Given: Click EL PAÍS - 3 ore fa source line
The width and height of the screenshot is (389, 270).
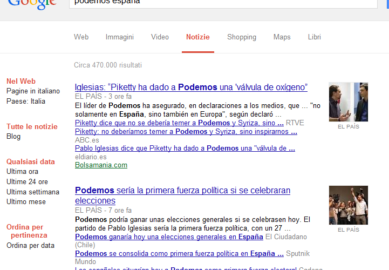Looking at the screenshot, I should click(103, 96).
